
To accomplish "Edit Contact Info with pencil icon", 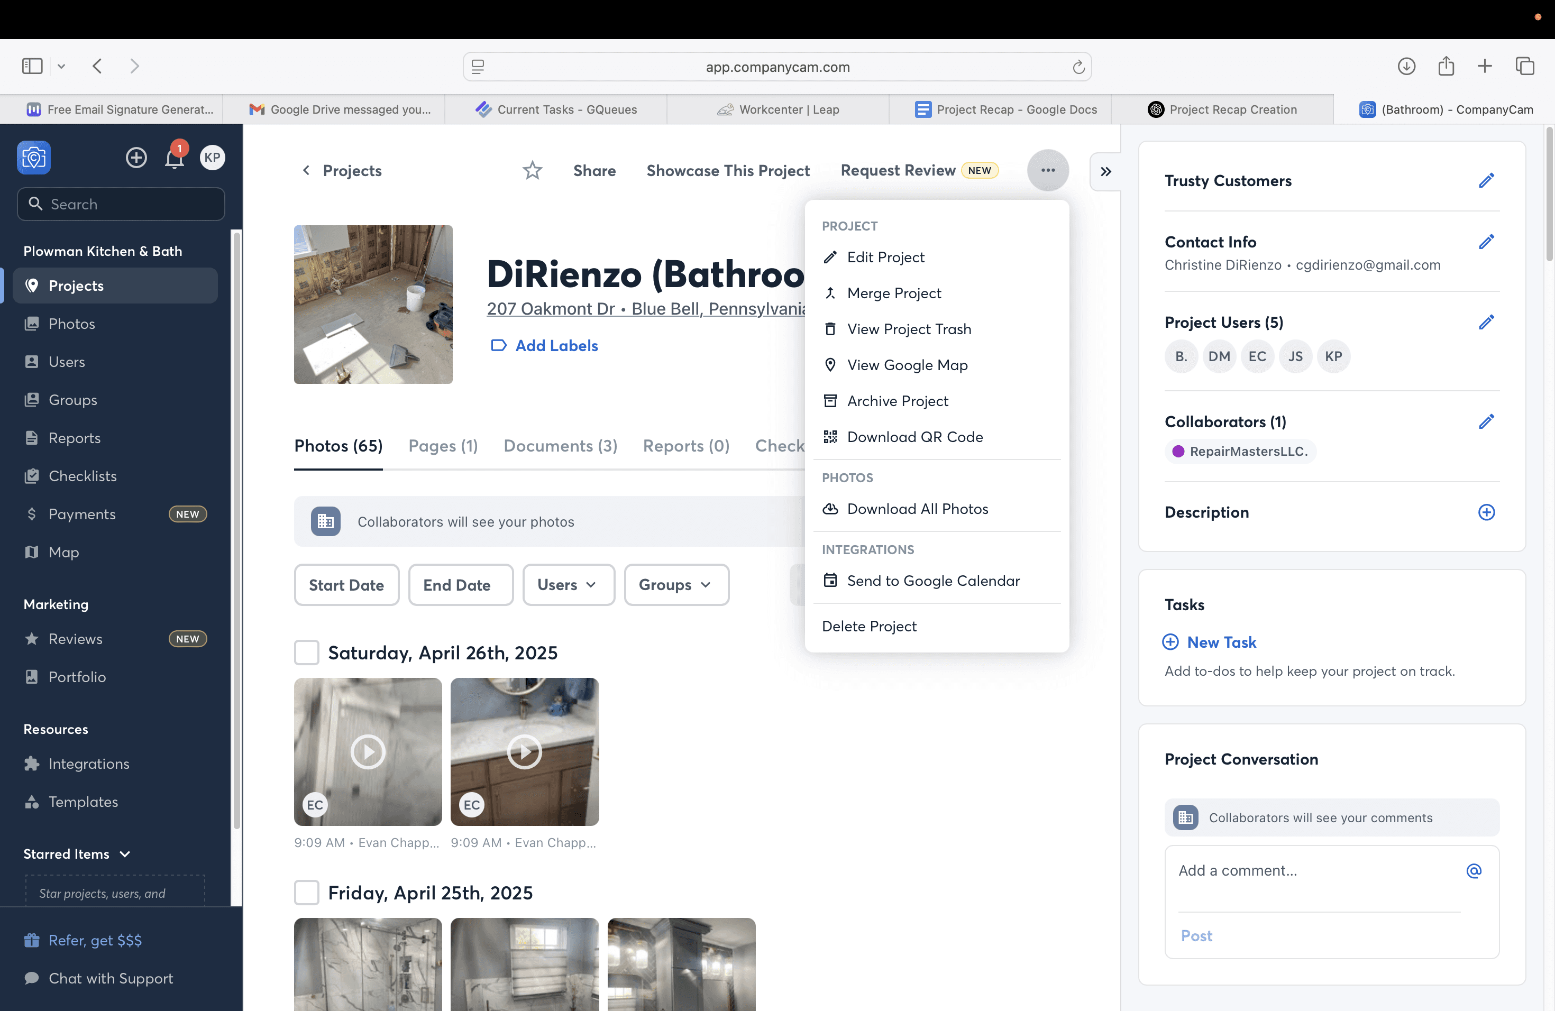I will (x=1486, y=242).
